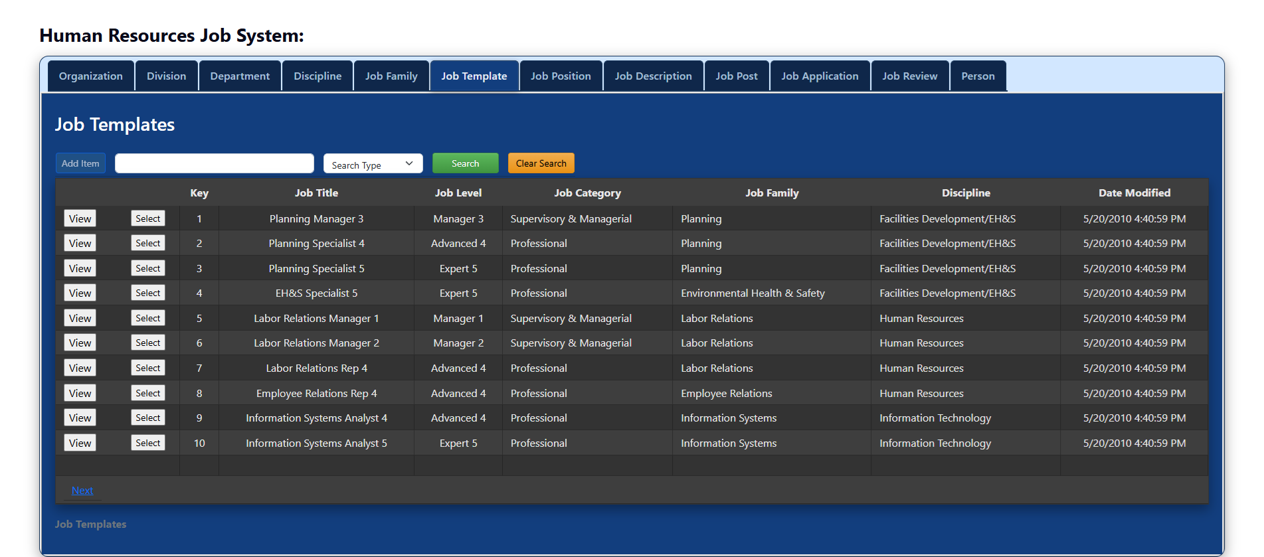Switch to the Division tab
This screenshot has width=1264, height=557.
[x=167, y=76]
